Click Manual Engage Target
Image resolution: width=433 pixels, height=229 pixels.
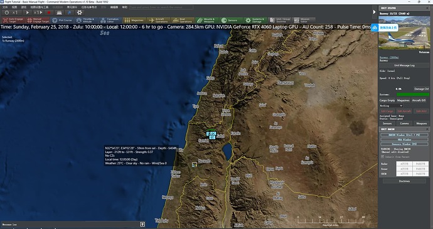tap(38, 21)
